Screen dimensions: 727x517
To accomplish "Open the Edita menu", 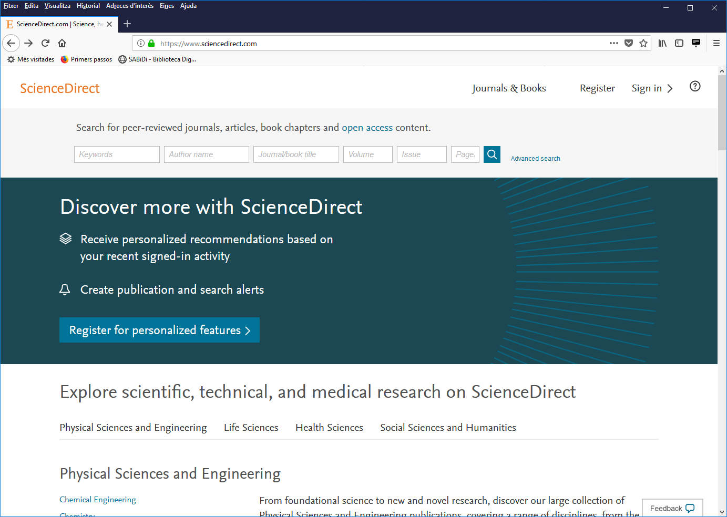I will tap(32, 6).
